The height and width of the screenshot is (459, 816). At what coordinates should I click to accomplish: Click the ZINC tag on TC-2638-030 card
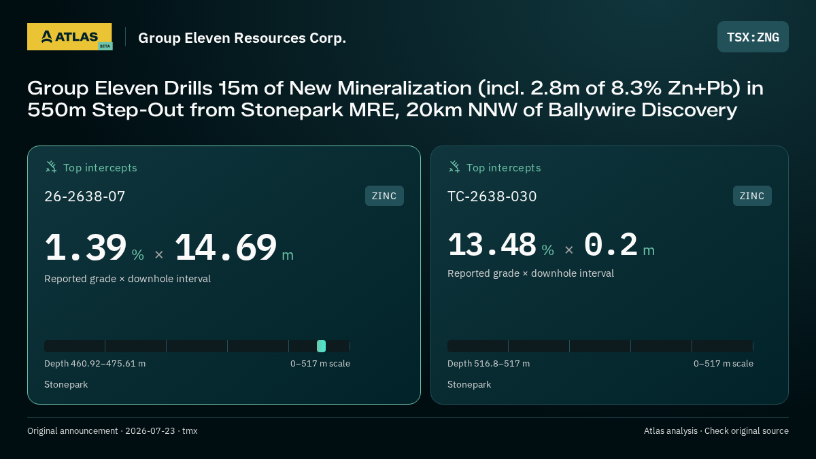(752, 196)
